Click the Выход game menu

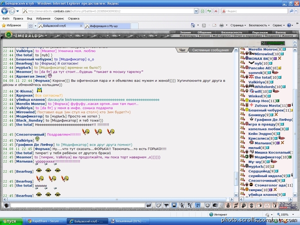click(x=280, y=32)
